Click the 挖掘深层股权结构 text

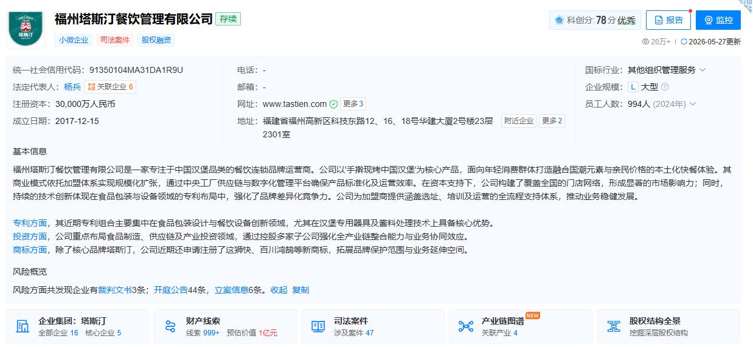[x=659, y=333]
